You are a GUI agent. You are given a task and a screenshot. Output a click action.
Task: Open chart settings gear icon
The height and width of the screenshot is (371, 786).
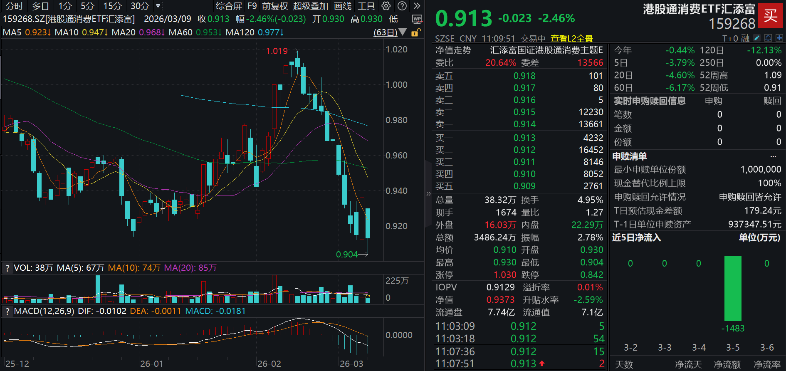tap(386, 6)
